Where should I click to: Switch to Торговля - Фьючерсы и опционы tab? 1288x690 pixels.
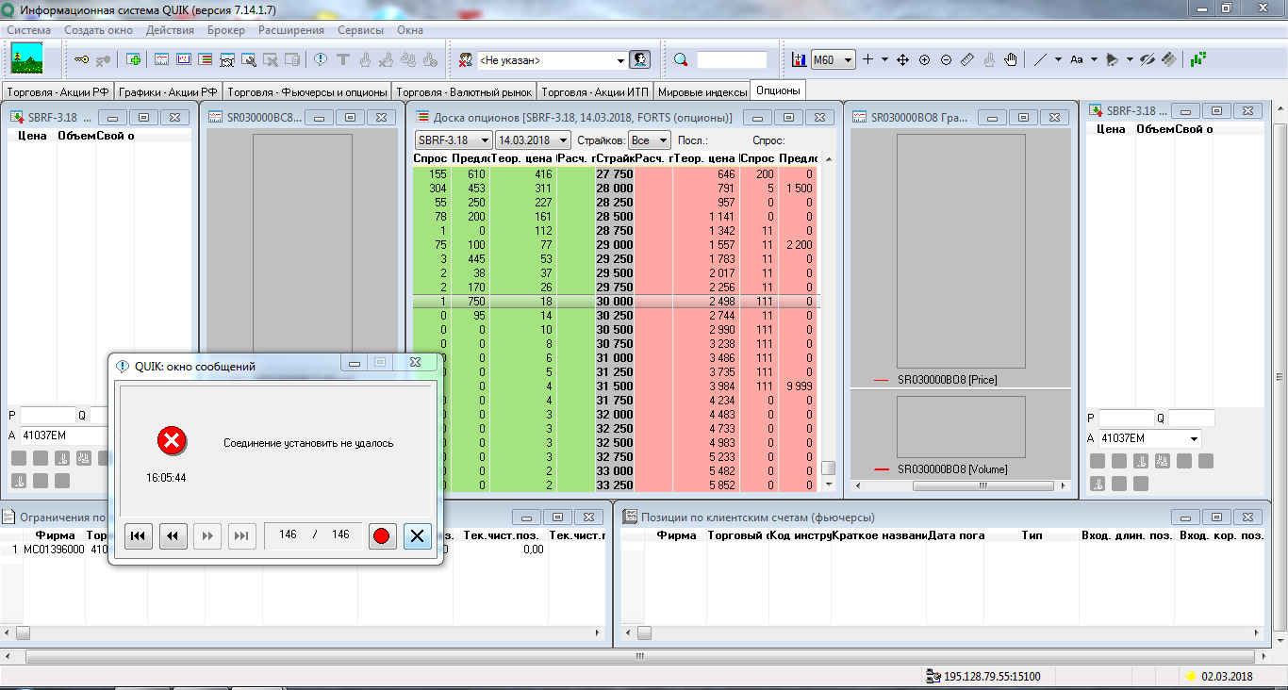pyautogui.click(x=307, y=92)
